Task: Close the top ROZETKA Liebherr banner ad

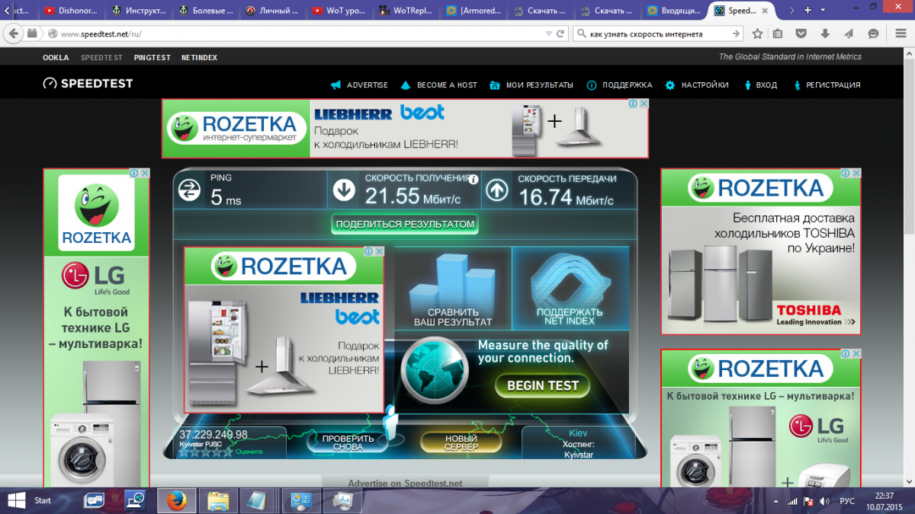Action: (x=644, y=104)
